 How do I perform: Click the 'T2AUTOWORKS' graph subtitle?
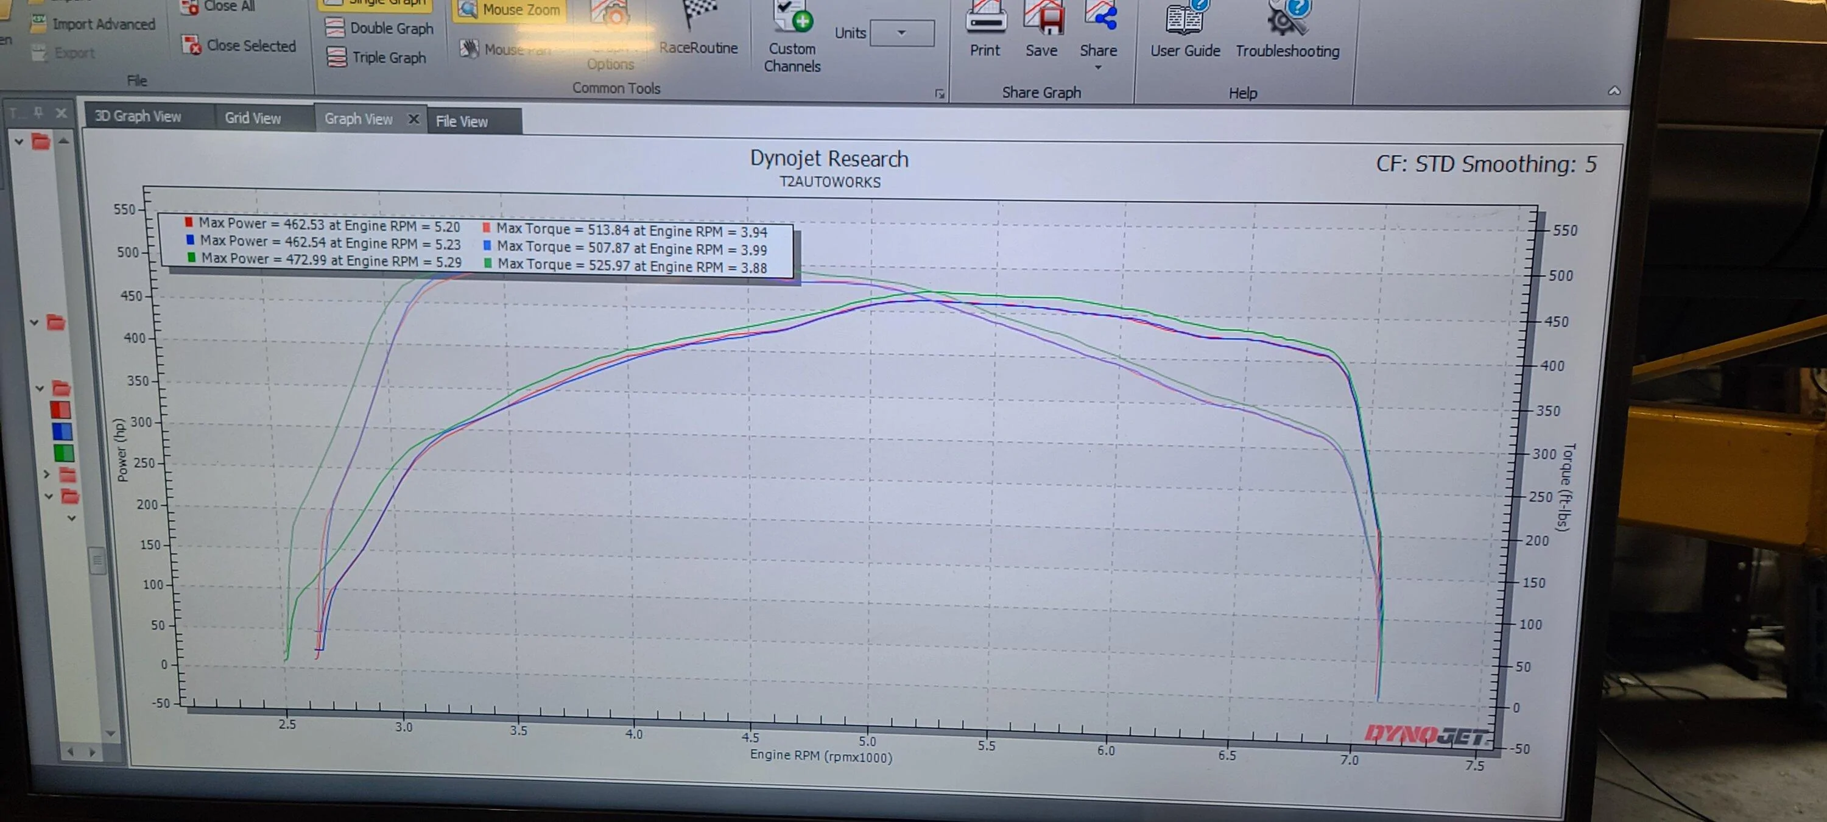tap(831, 182)
